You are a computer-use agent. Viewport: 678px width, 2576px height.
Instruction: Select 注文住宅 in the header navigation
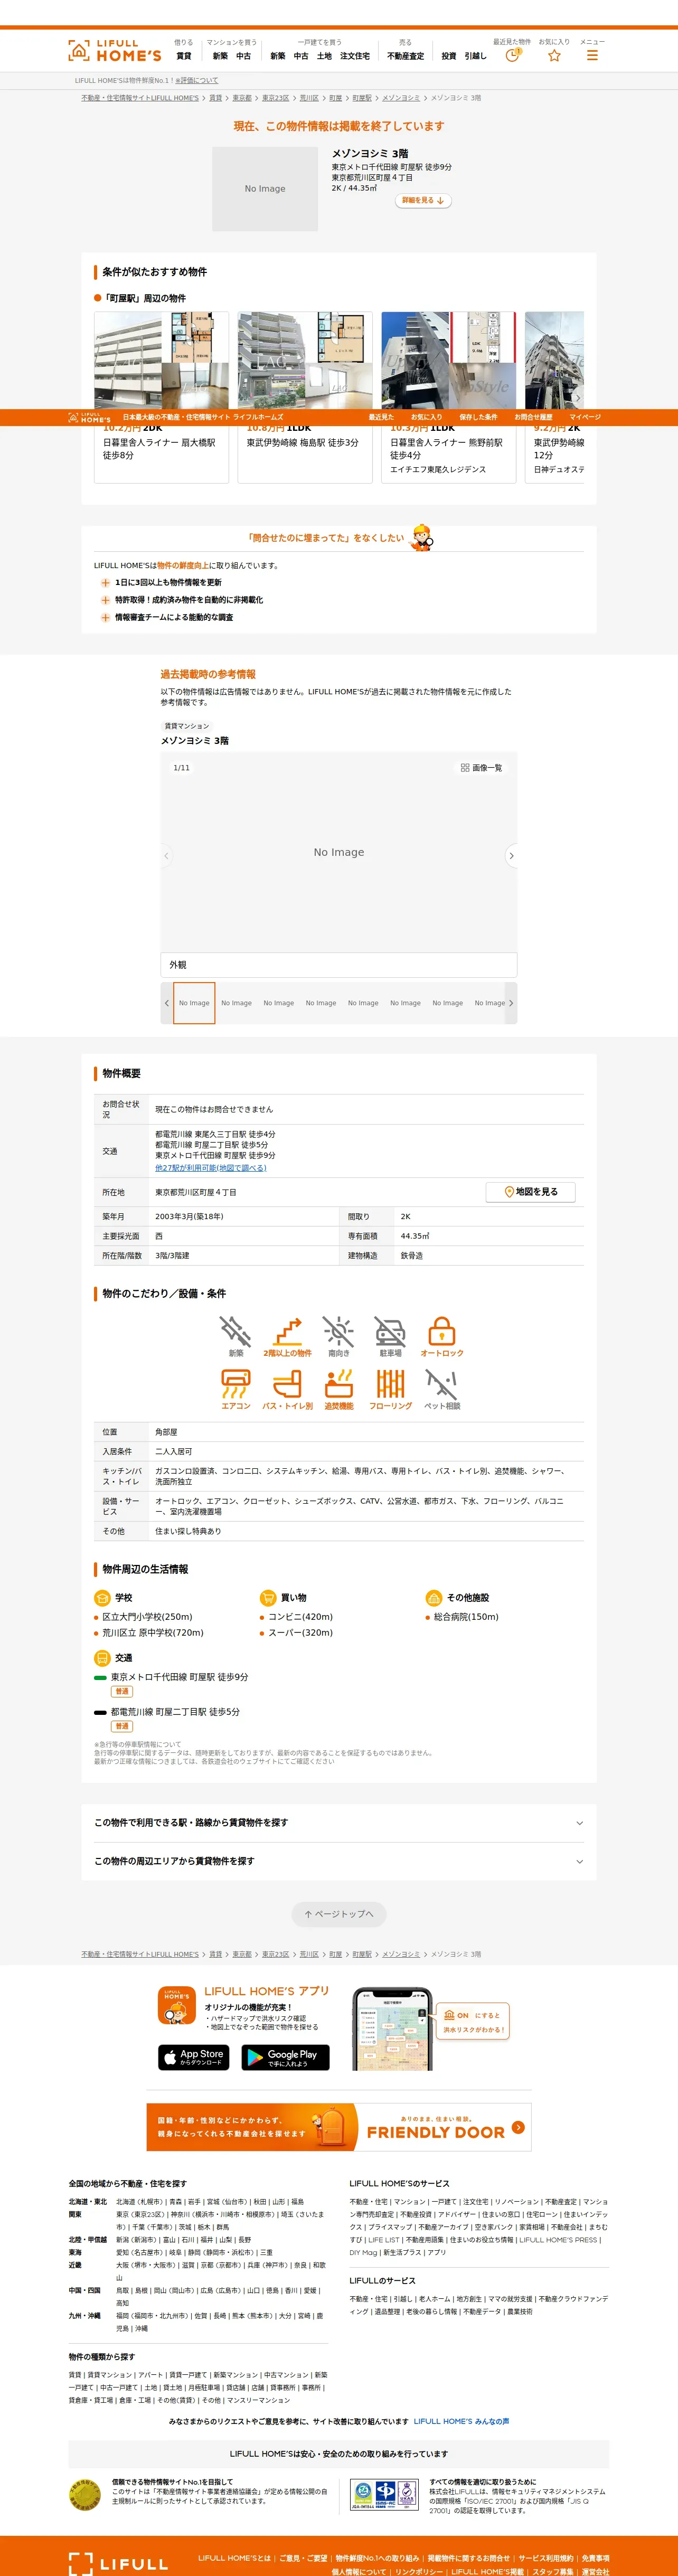click(355, 56)
